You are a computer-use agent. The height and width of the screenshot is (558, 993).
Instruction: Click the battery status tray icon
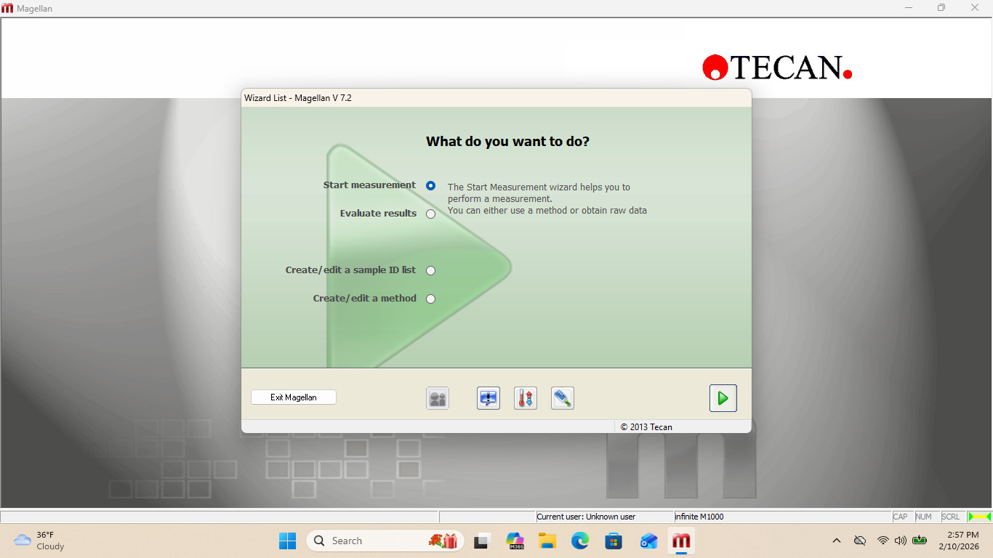920,541
